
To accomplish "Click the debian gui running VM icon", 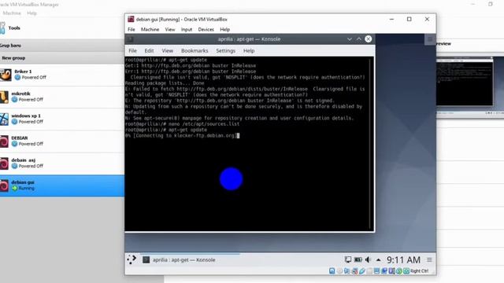I will tap(4, 186).
